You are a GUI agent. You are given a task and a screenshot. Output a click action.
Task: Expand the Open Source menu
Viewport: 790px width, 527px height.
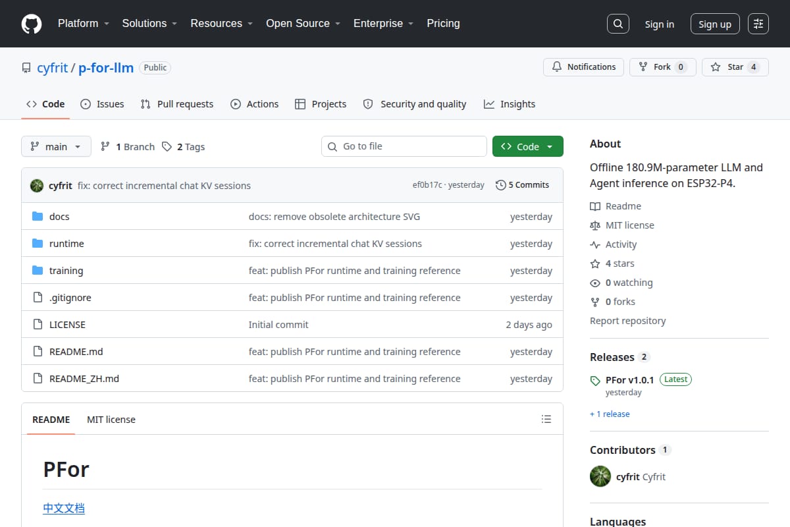tap(303, 24)
